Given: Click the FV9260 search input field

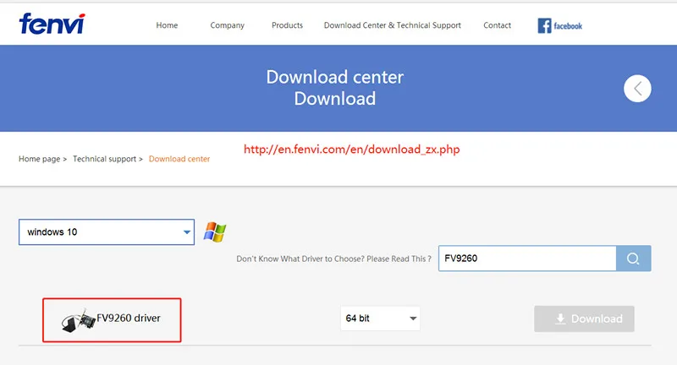Looking at the screenshot, I should (527, 259).
